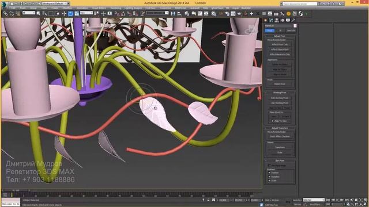Open the Motion command panel tab

coord(283,21)
